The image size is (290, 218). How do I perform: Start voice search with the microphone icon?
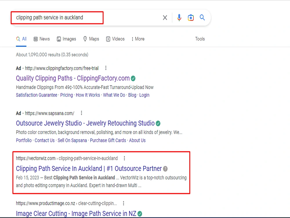point(179,18)
